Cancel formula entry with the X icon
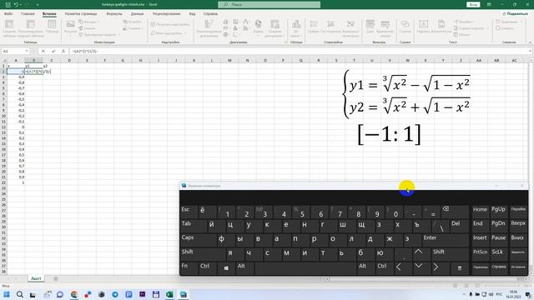Viewport: 534px width, 300px height. point(43,51)
